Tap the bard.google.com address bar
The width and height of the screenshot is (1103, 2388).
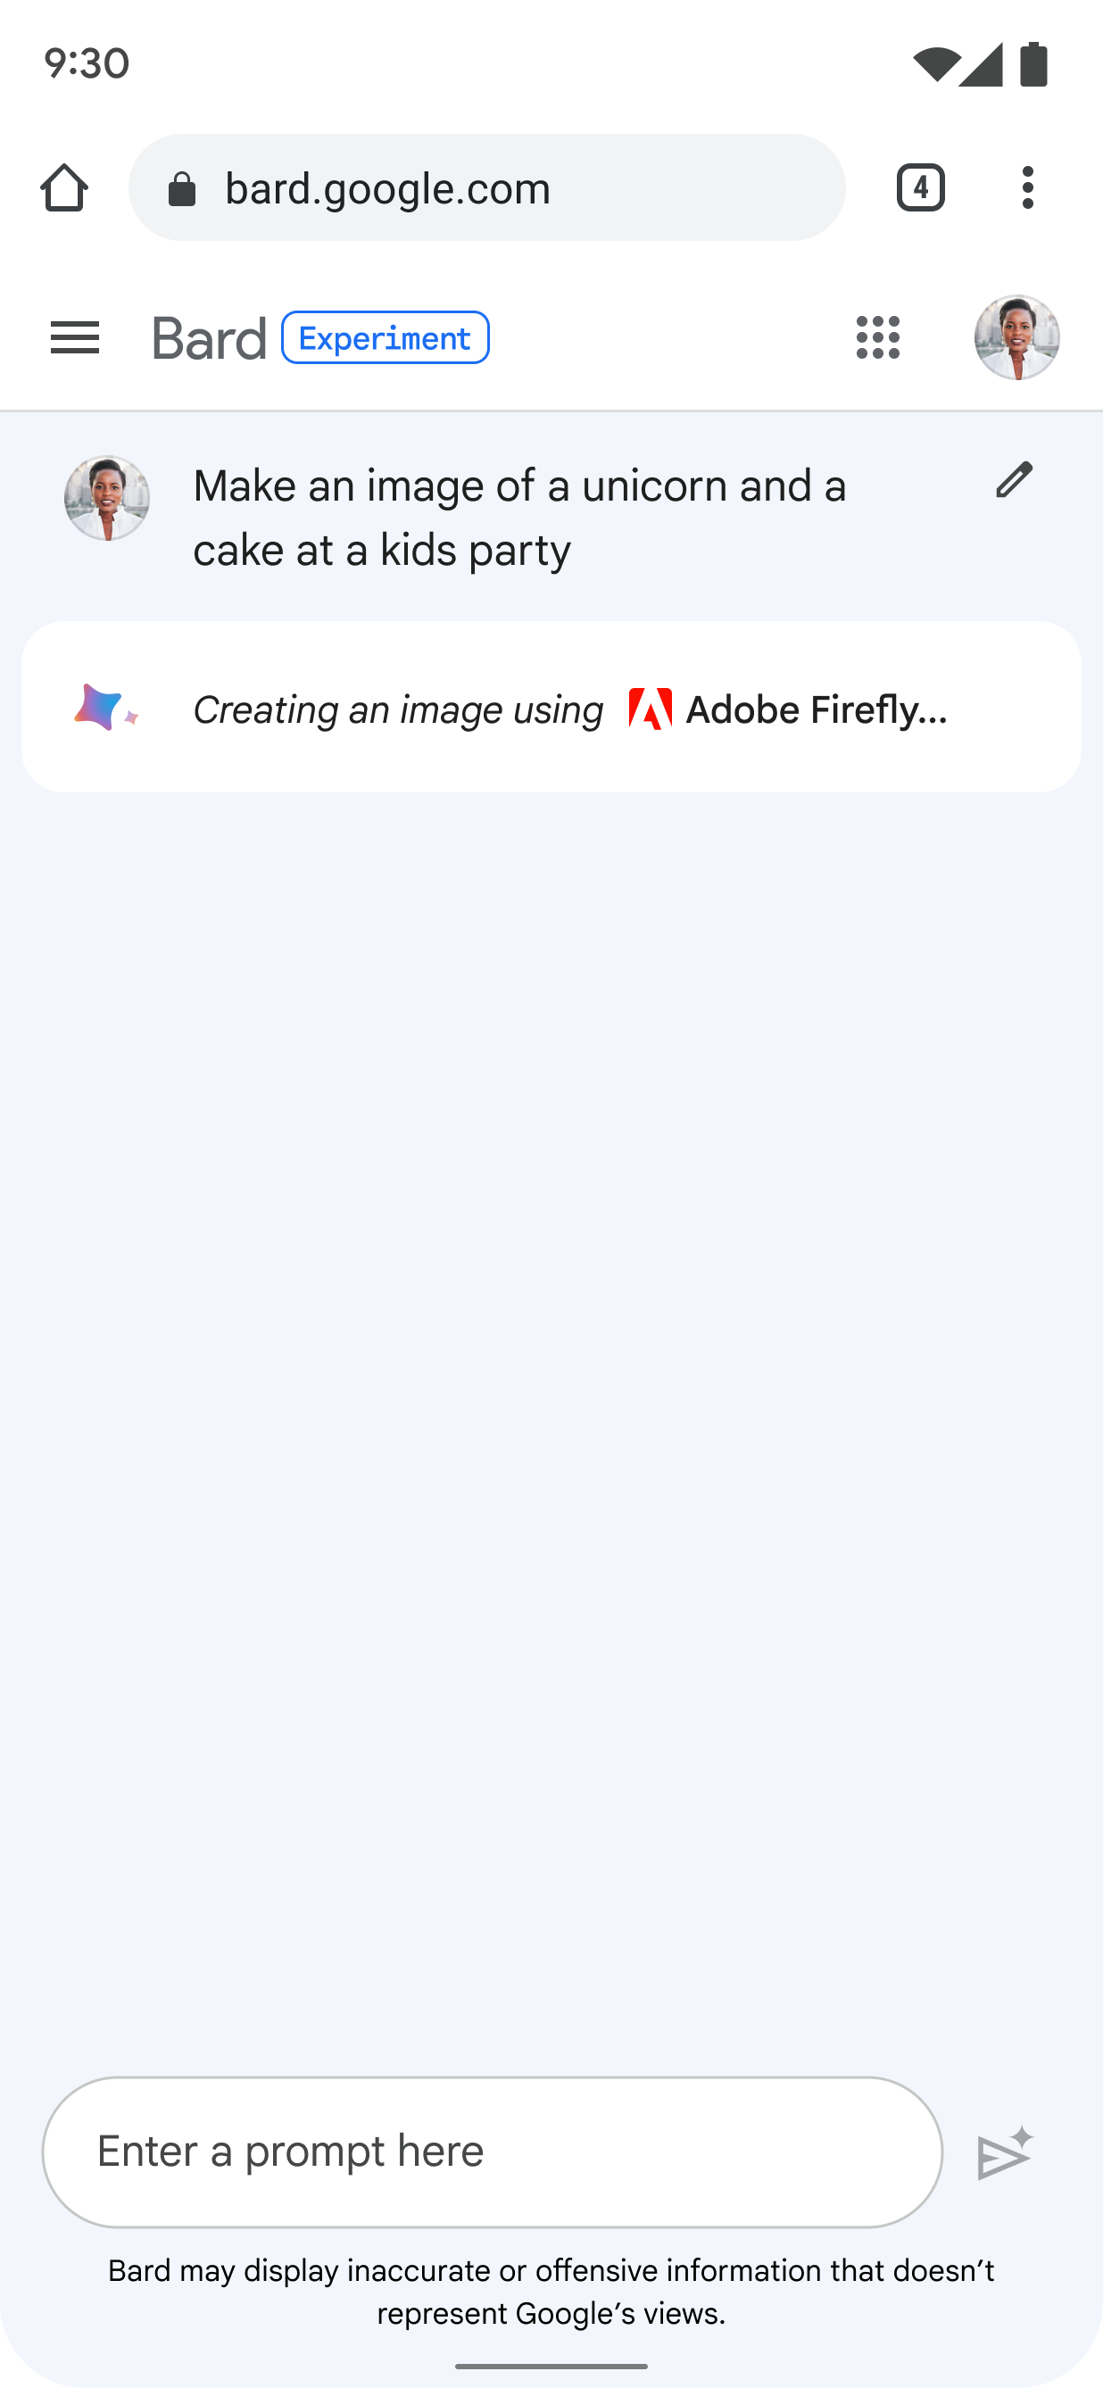click(x=519, y=188)
